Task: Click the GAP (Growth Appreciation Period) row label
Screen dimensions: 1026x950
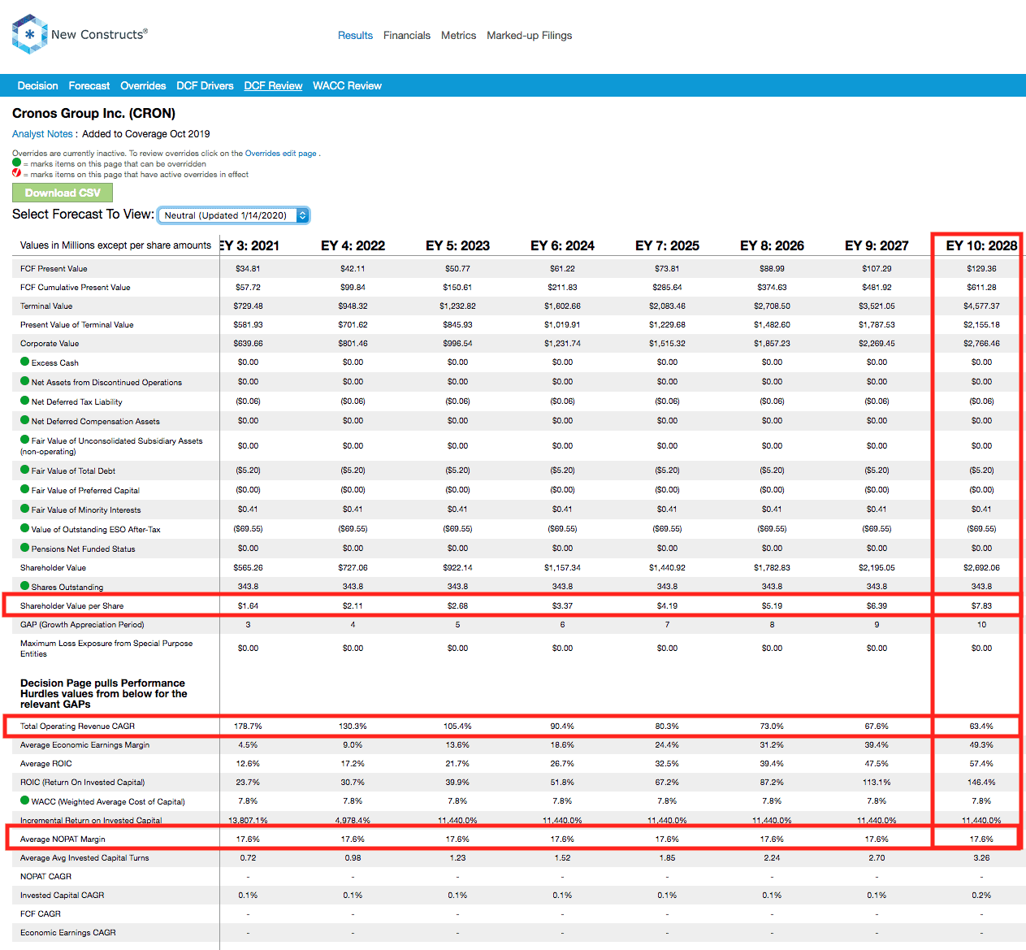Action: point(82,624)
